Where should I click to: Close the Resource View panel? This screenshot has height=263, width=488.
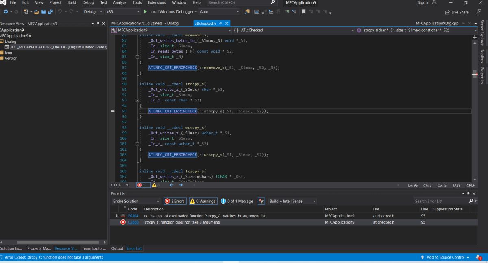click(x=103, y=24)
